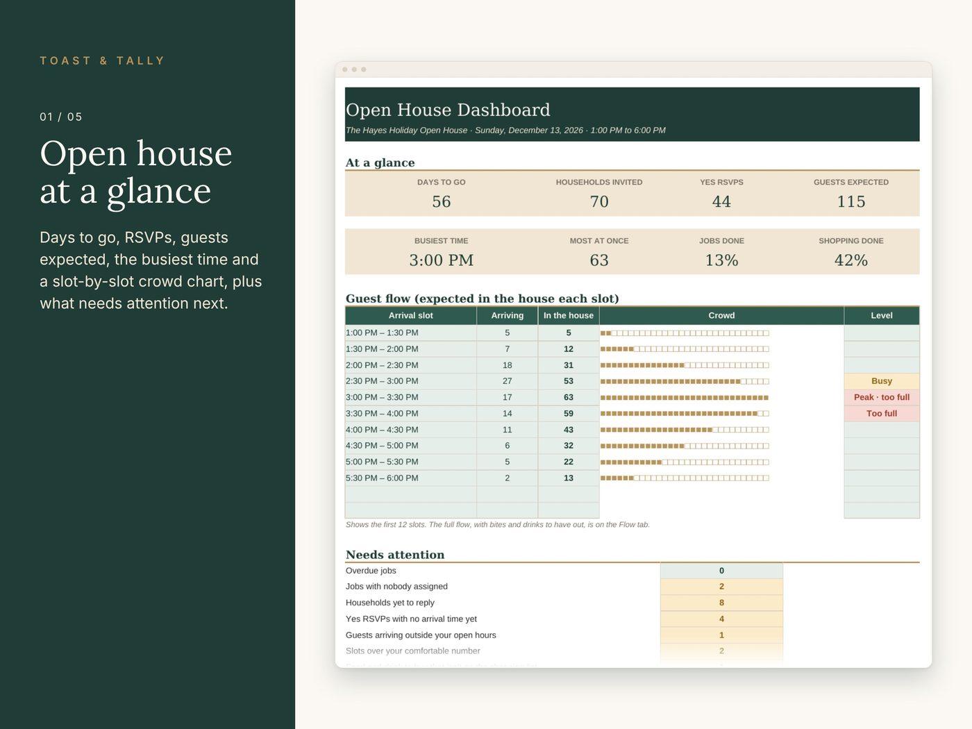972x729 pixels.
Task: Click 'Slots over your comfortable number' label
Action: pyautogui.click(x=413, y=651)
